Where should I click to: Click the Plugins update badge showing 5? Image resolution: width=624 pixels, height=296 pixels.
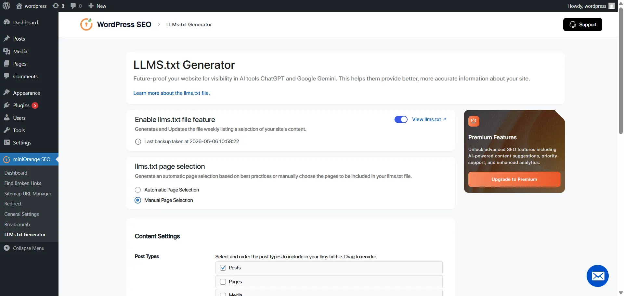click(35, 105)
